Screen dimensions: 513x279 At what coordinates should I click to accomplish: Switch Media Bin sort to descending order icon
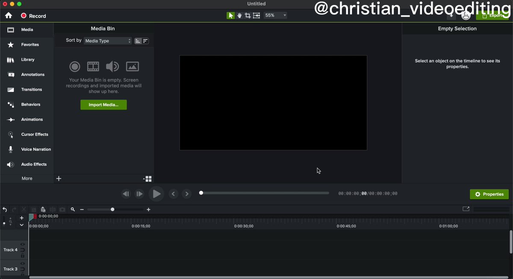pos(145,41)
